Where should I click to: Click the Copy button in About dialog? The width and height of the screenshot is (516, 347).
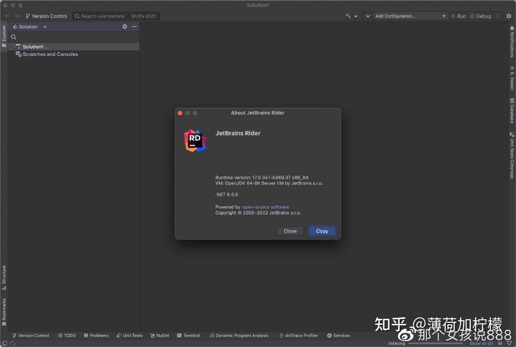tap(321, 231)
